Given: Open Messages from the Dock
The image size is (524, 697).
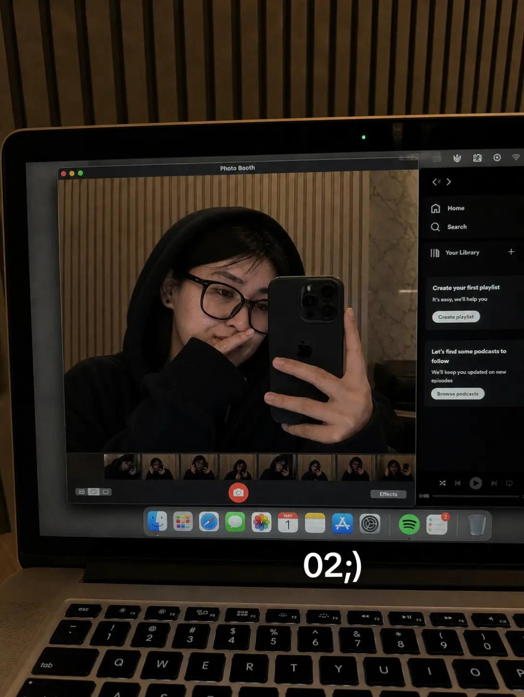Looking at the screenshot, I should point(235,522).
